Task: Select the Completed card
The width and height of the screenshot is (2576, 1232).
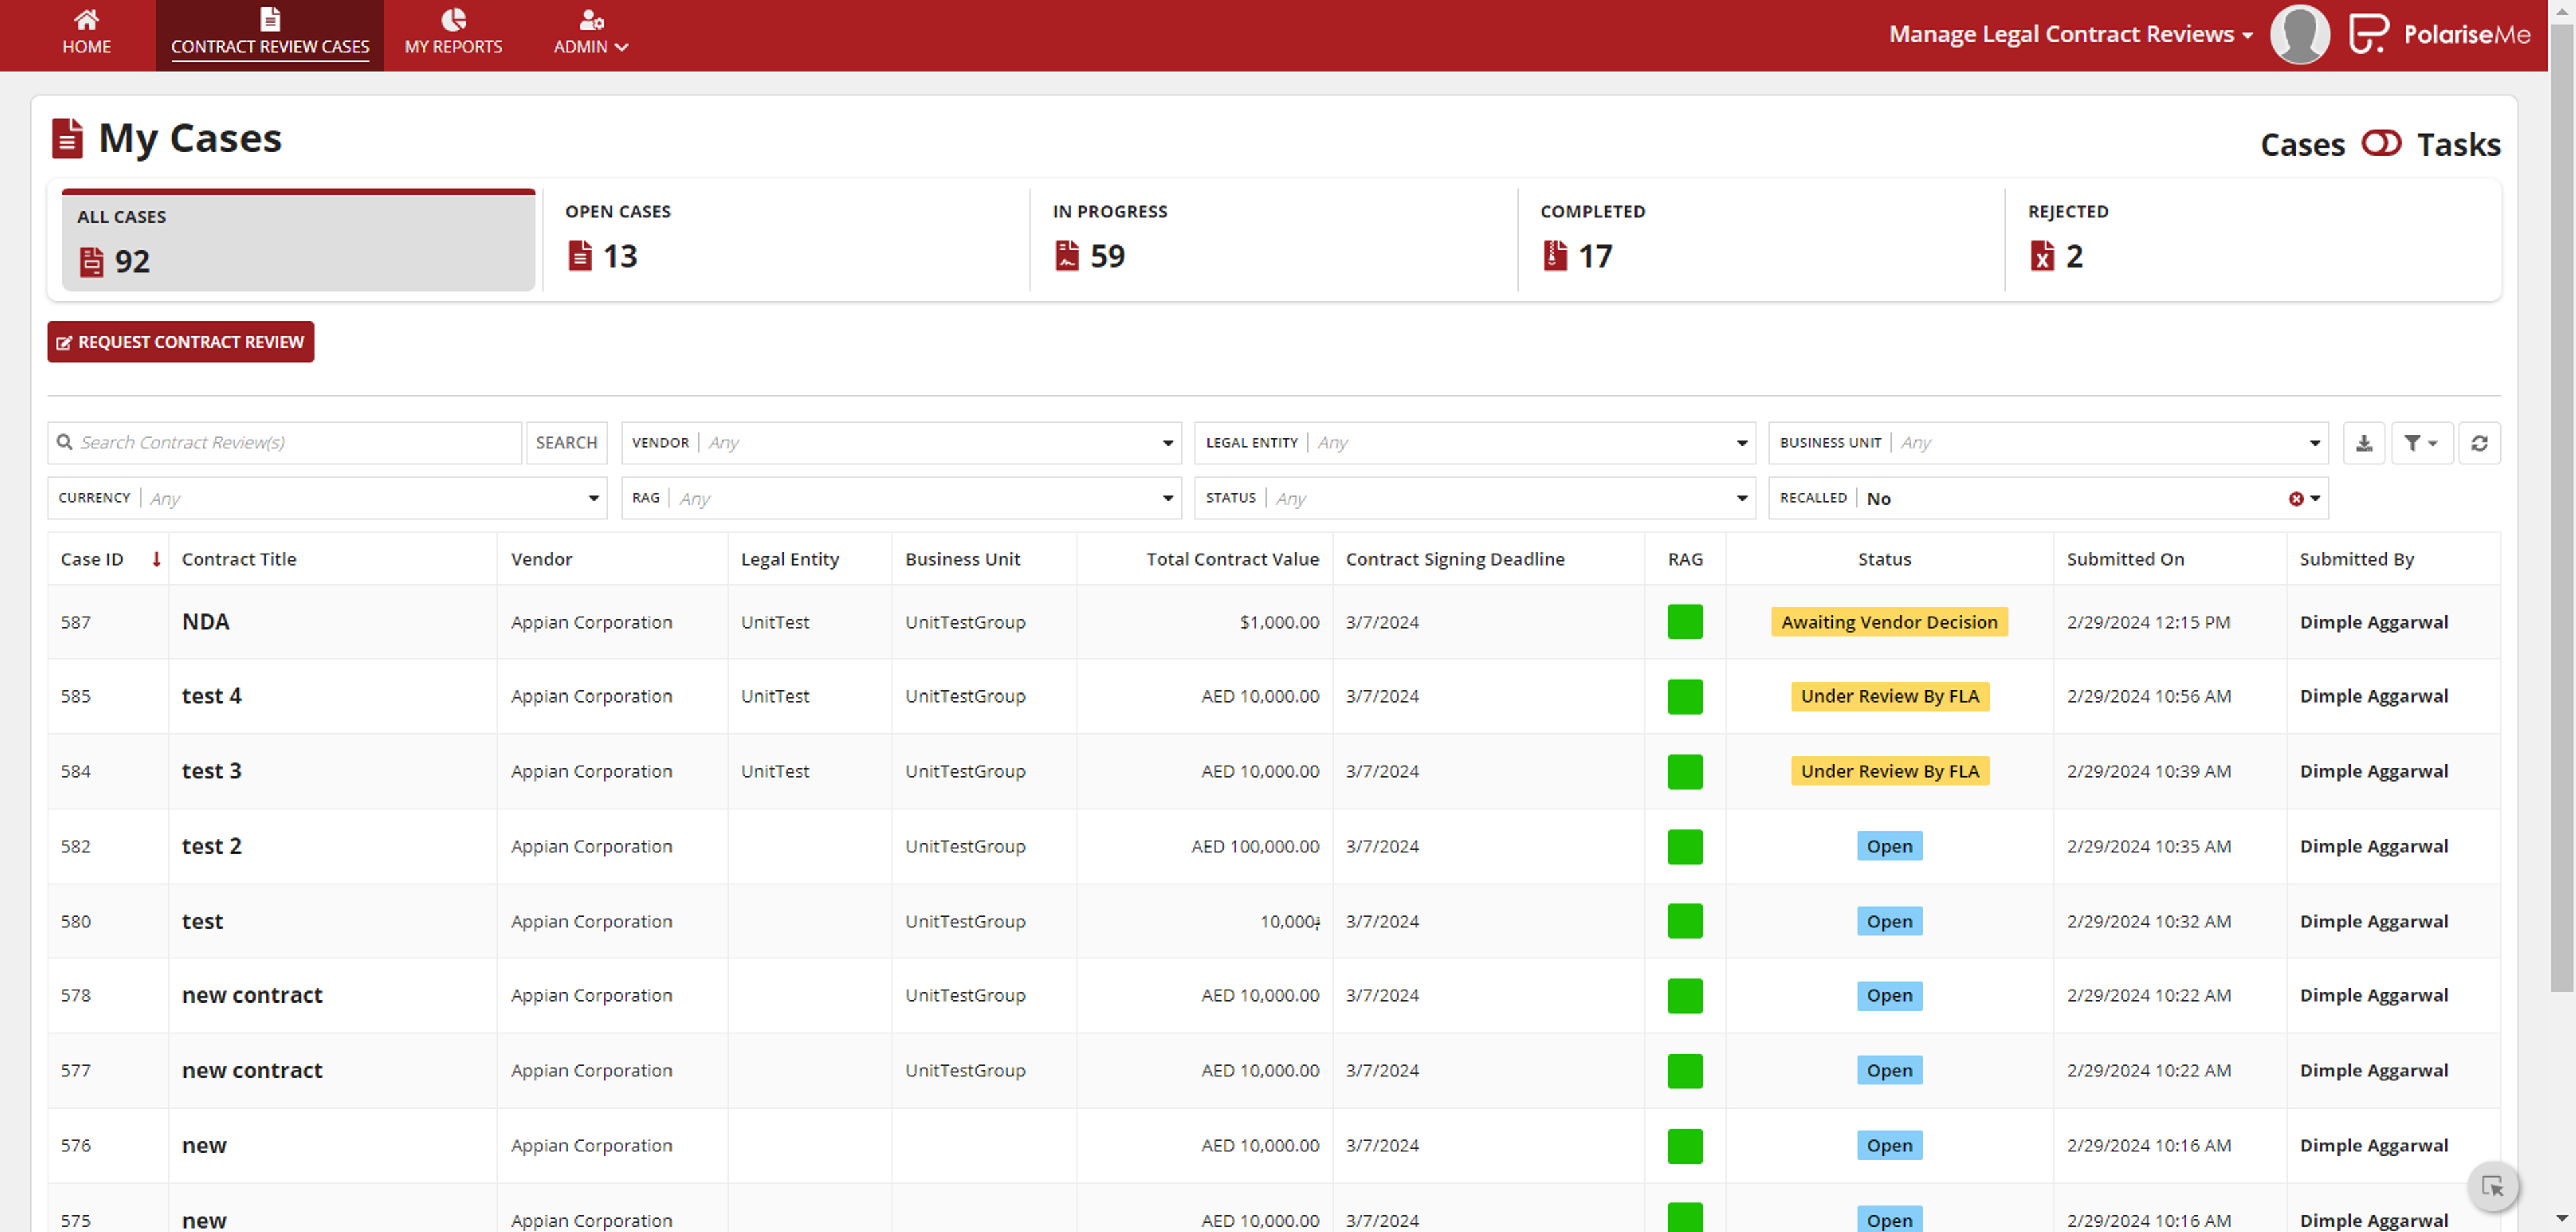Action: [x=1762, y=240]
